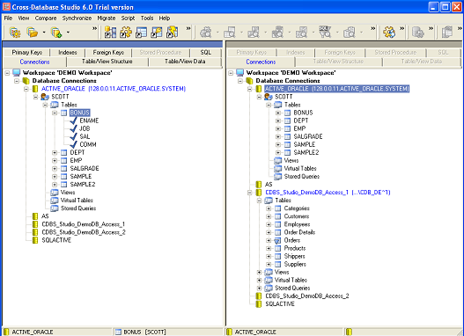Select the JOB column under BONUS
Viewport: 464px width, 336px height.
[x=85, y=128]
